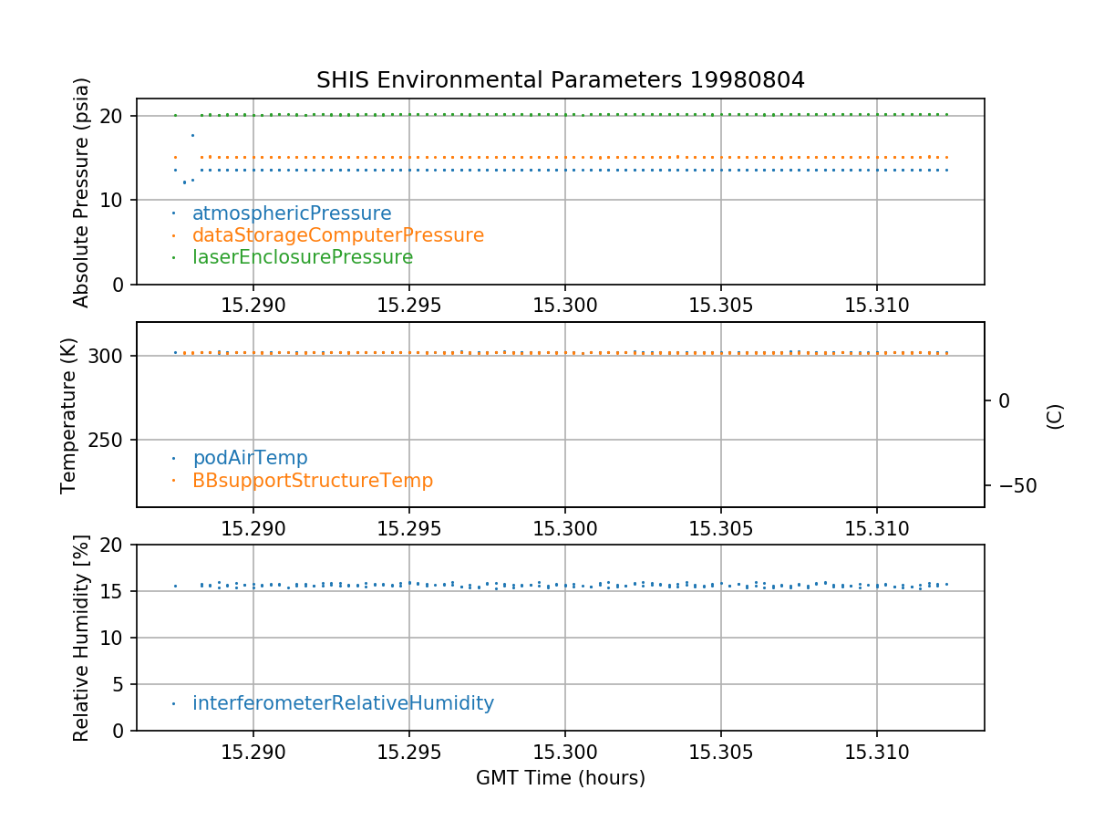Click the Absolute Pressure (psia) axis label
Viewport: 1094px width, 821px height.
pos(82,192)
